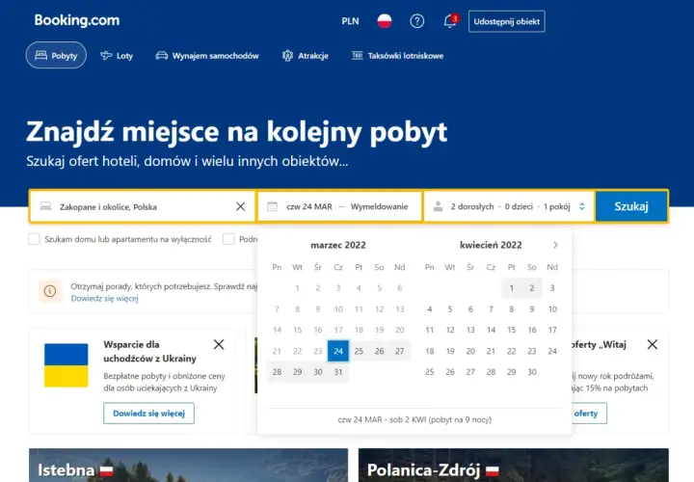Click the calendar icon in date field
The image size is (694, 482).
tap(272, 206)
